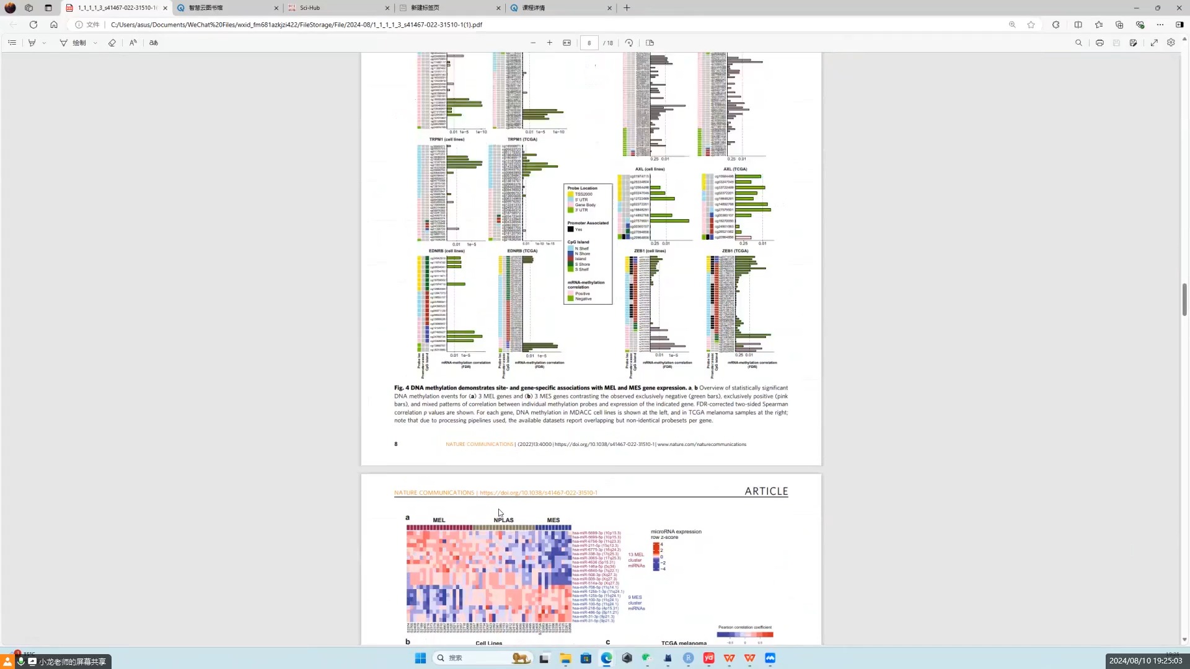
Task: Close the Sci-Hub tab
Action: (x=387, y=8)
